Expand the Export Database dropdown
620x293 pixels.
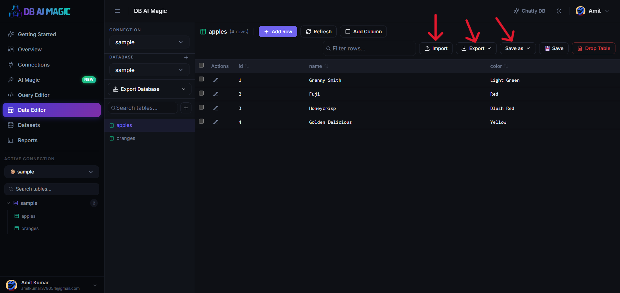149,89
